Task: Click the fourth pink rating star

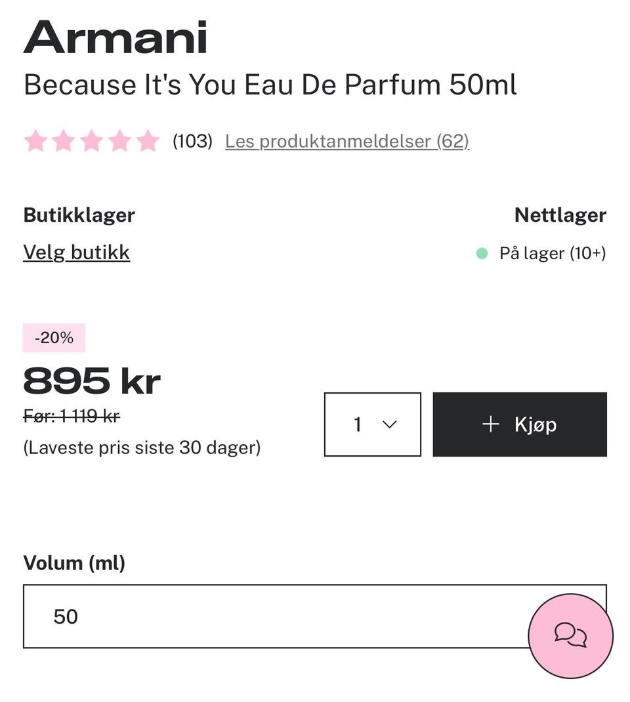Action: [x=120, y=140]
